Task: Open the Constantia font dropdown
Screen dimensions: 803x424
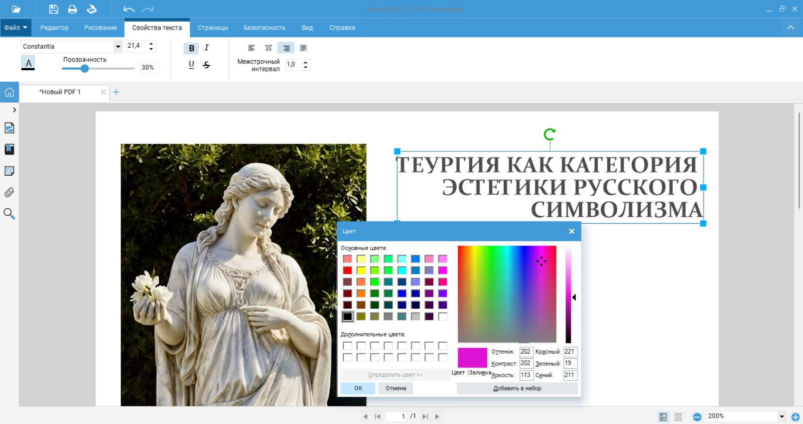Action: (118, 46)
